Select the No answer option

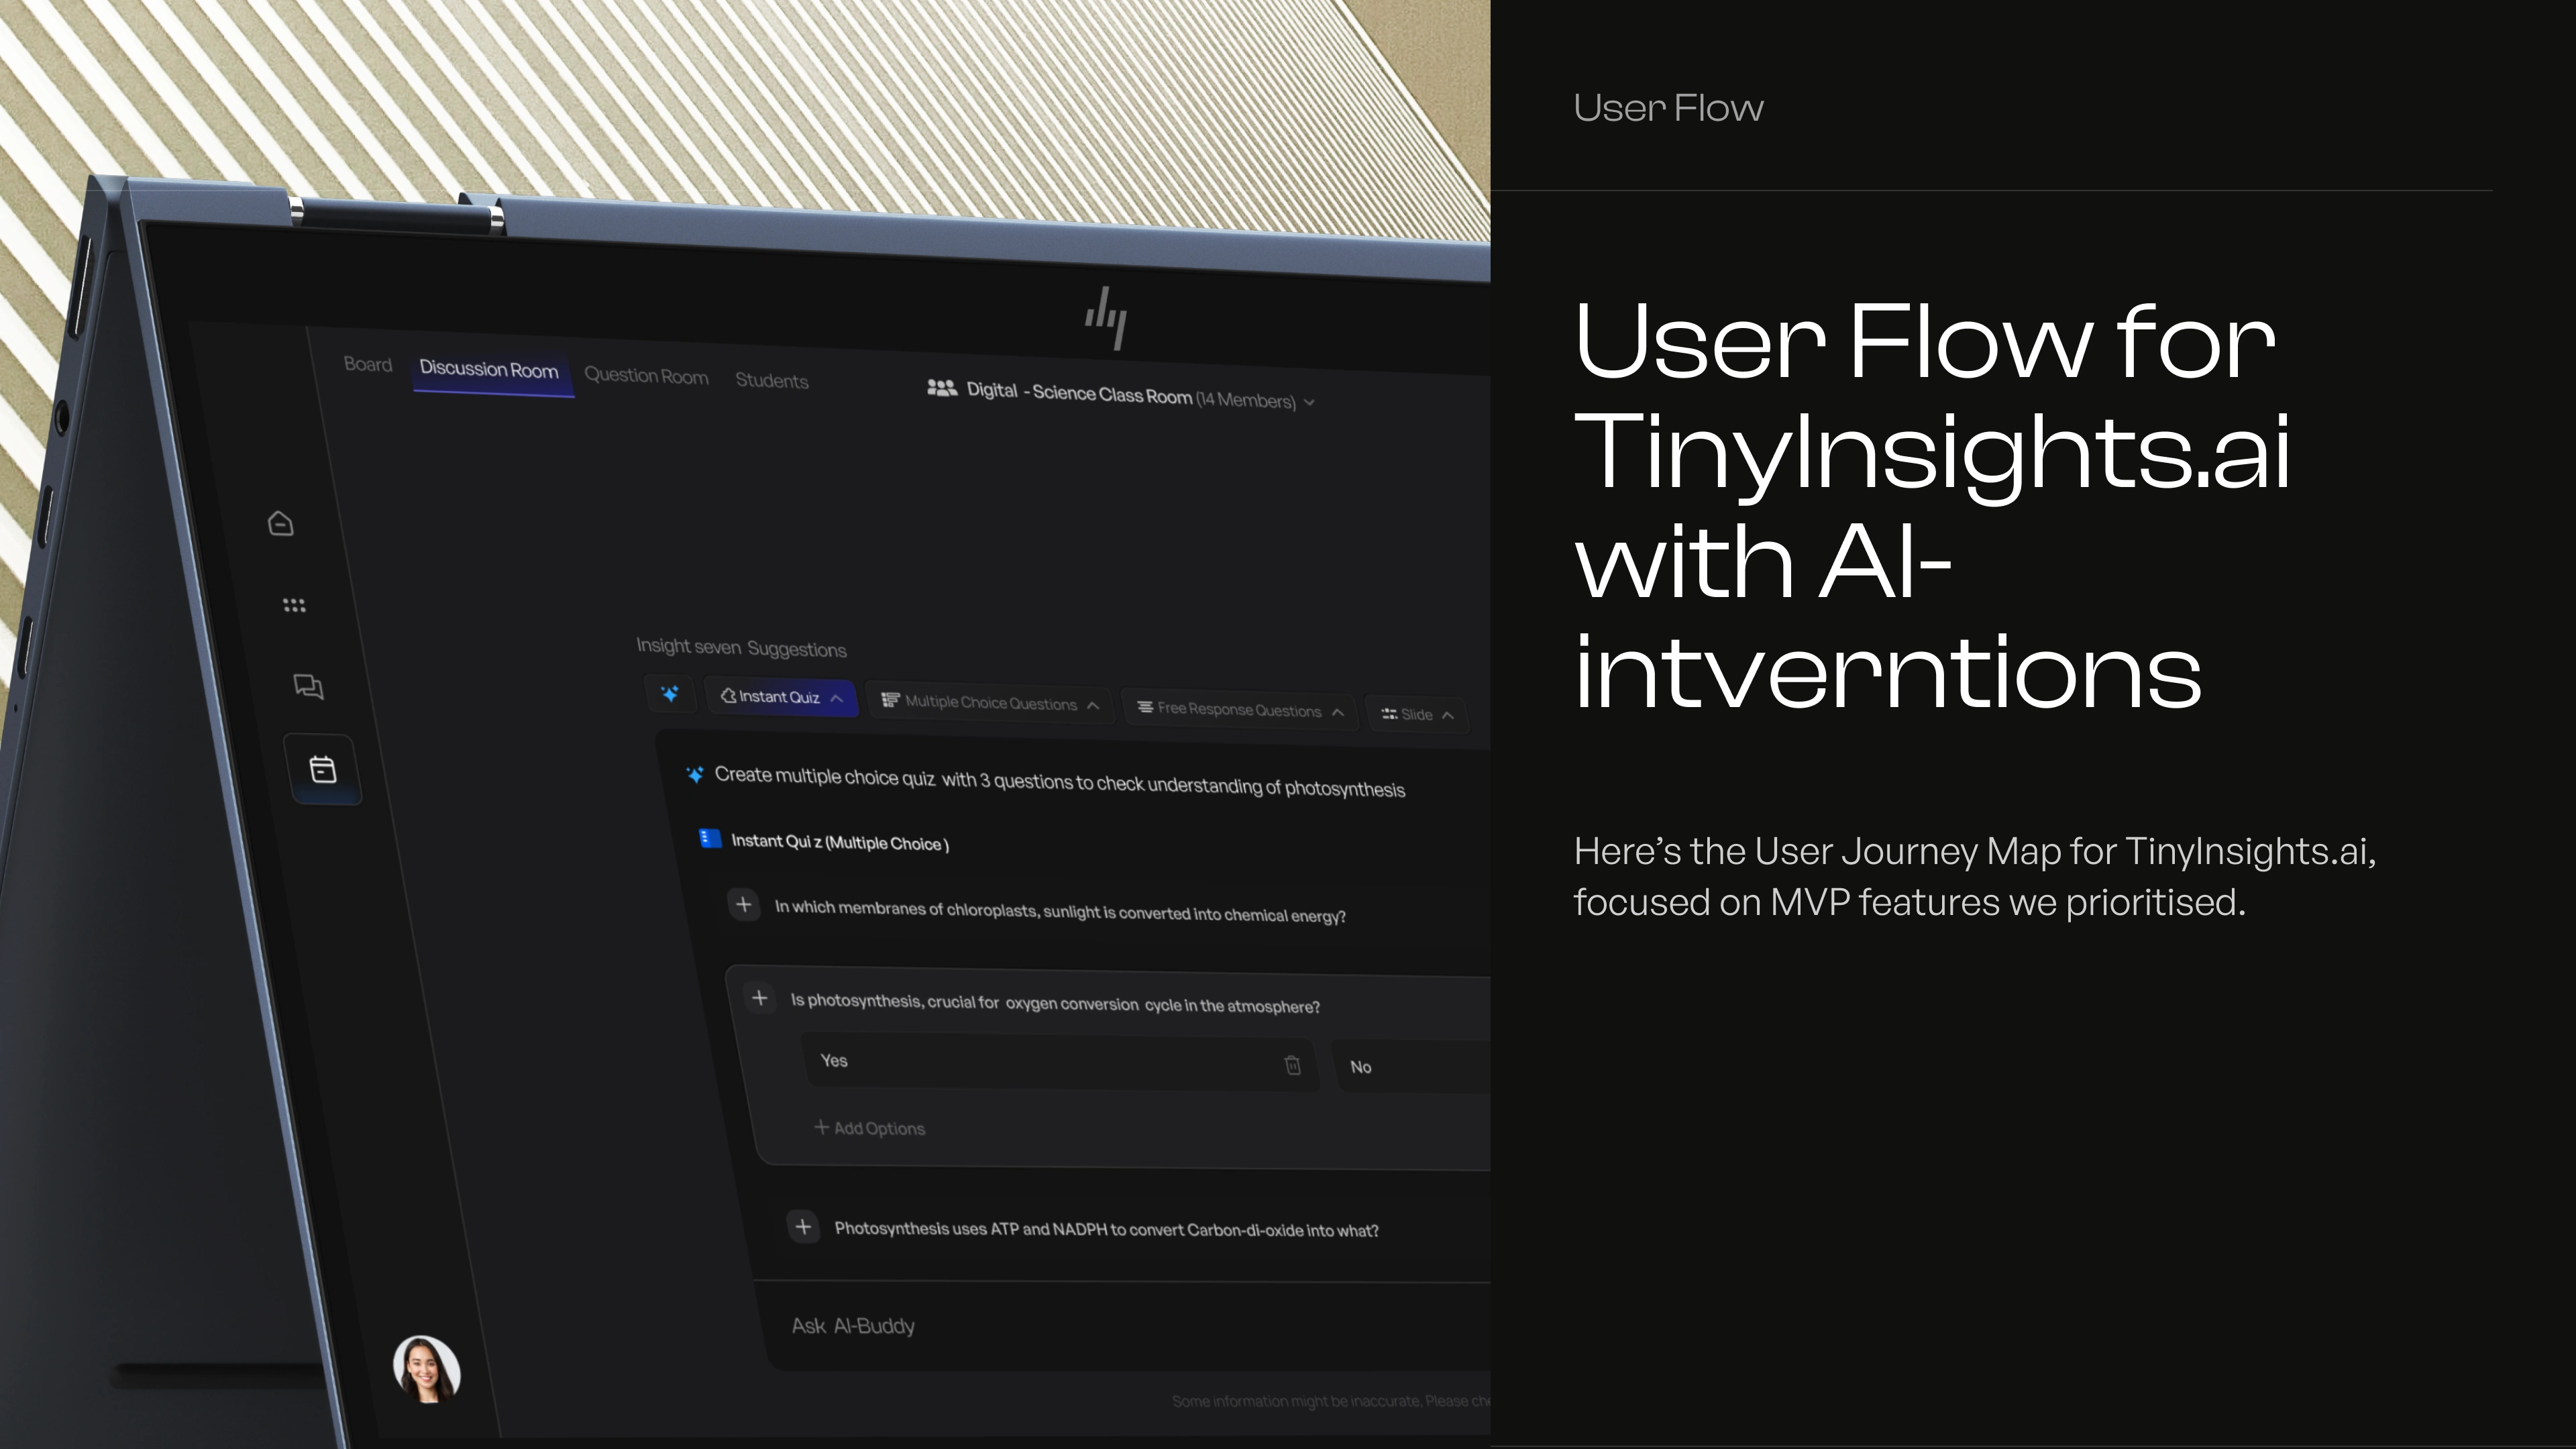1412,1067
